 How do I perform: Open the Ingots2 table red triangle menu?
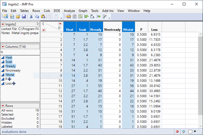[x=3, y=24]
